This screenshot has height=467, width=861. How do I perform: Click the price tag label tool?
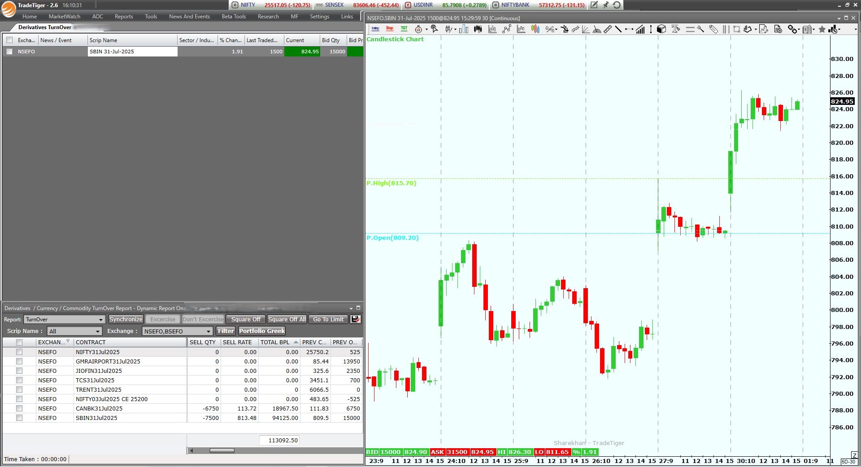713,29
